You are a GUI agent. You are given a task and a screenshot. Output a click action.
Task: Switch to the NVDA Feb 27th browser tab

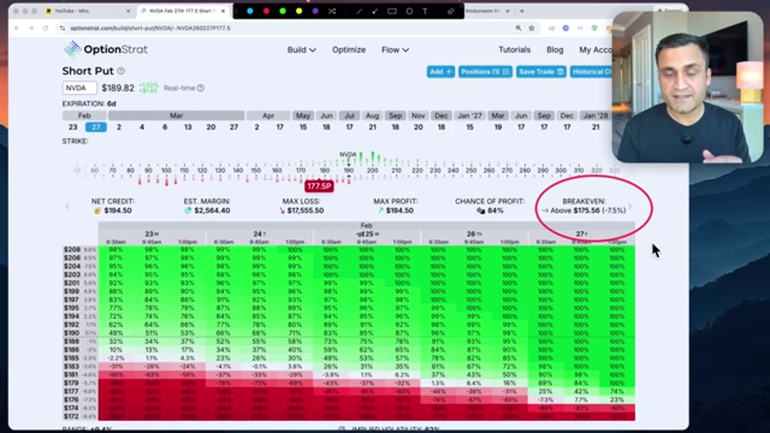[x=183, y=10]
